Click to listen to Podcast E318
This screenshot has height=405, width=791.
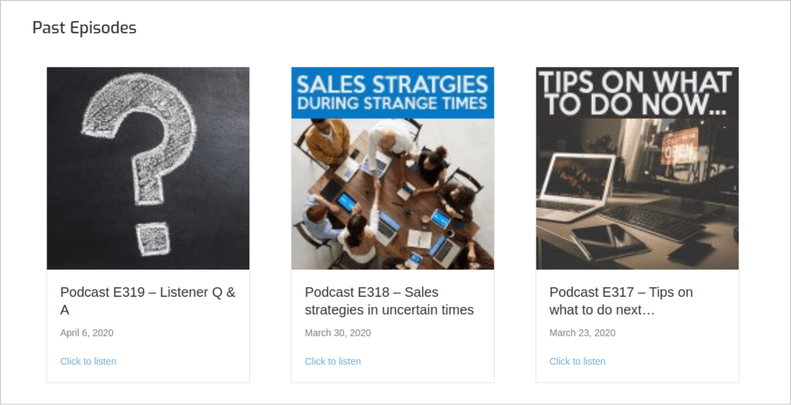point(333,362)
